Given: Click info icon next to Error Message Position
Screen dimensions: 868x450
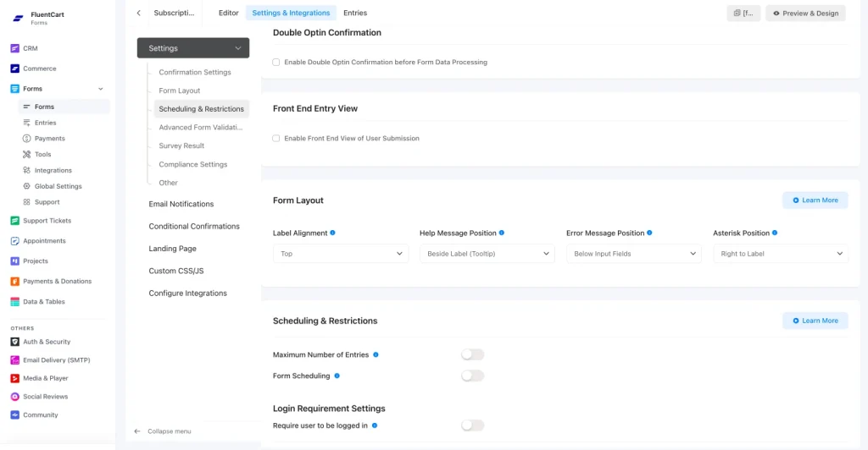Looking at the screenshot, I should pos(649,233).
